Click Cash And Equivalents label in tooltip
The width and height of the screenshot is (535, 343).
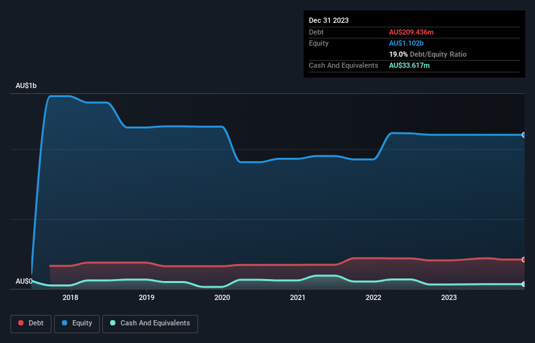343,65
